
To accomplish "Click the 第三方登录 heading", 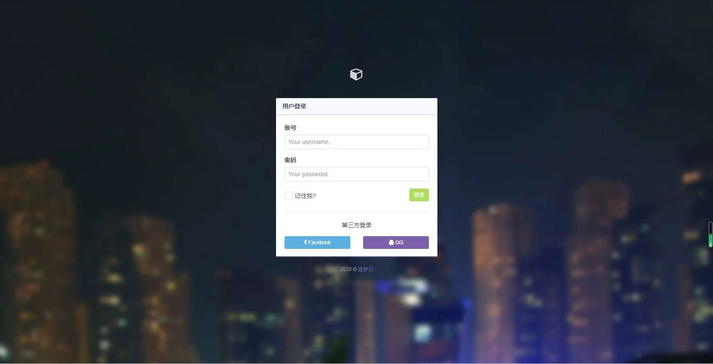I will [x=357, y=225].
